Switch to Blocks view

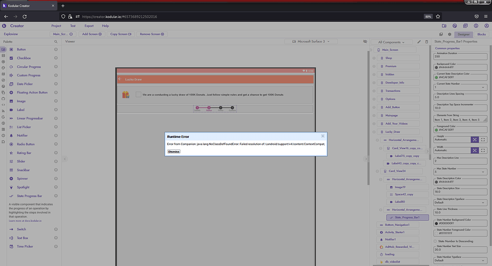point(481,34)
